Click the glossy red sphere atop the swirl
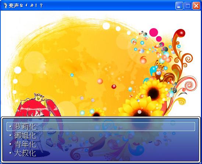The height and width of the screenshot is (164, 202). coord(181,33)
